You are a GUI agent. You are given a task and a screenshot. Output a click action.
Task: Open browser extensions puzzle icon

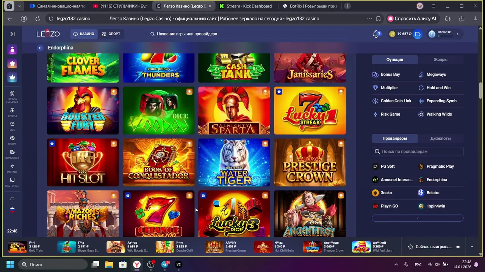447,19
